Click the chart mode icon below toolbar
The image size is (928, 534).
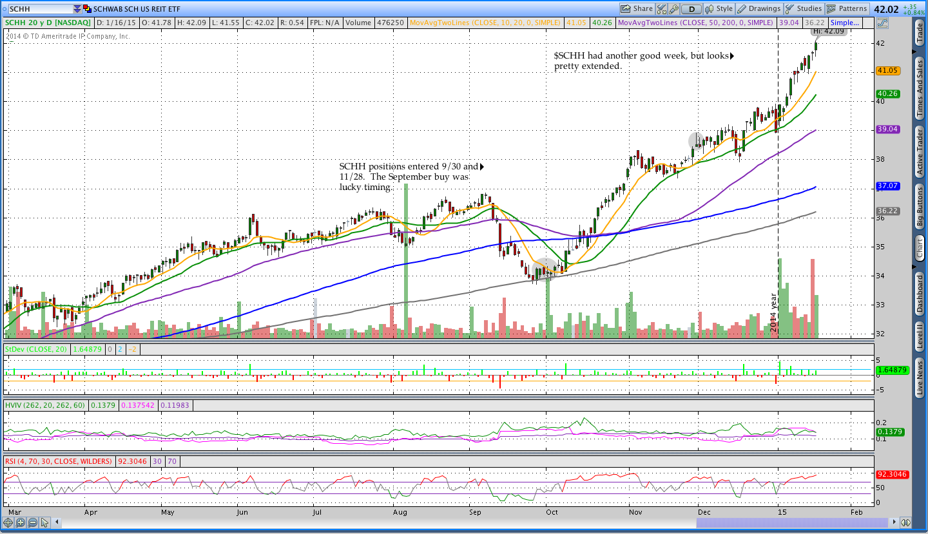[882, 23]
